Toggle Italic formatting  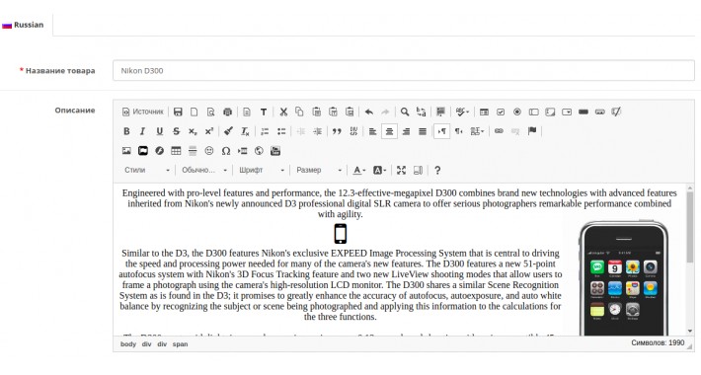pos(142,131)
